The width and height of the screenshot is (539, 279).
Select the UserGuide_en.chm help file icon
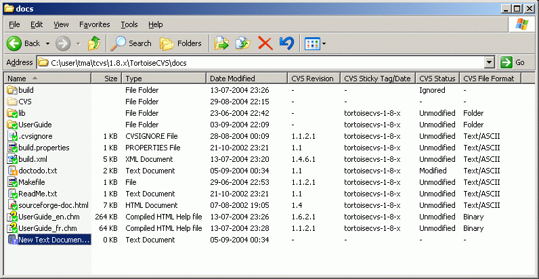(x=12, y=217)
